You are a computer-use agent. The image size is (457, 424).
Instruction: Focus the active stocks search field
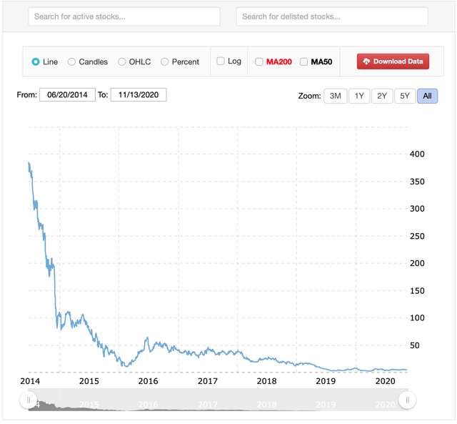(124, 16)
